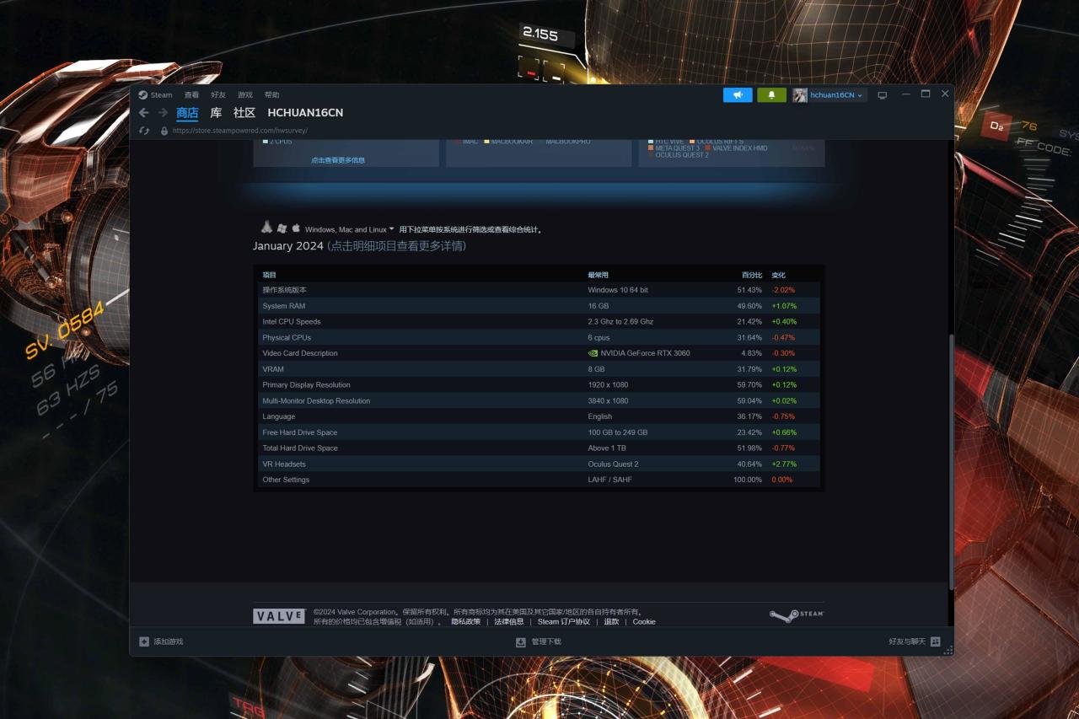Expand the 操作系统版本 row
The height and width of the screenshot is (719, 1079).
coord(539,290)
